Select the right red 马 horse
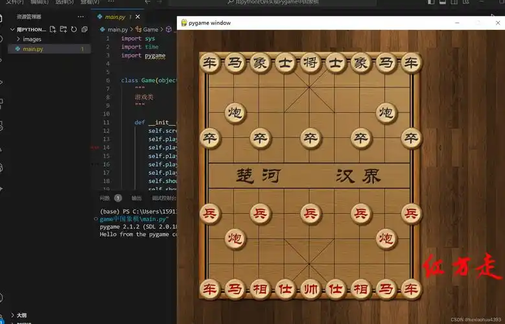505x324 pixels. 386,289
